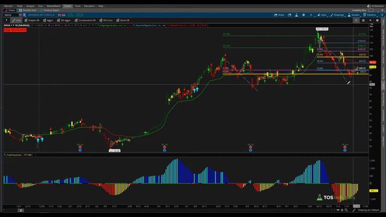Select the pointer drawing tool

click(7, 20)
